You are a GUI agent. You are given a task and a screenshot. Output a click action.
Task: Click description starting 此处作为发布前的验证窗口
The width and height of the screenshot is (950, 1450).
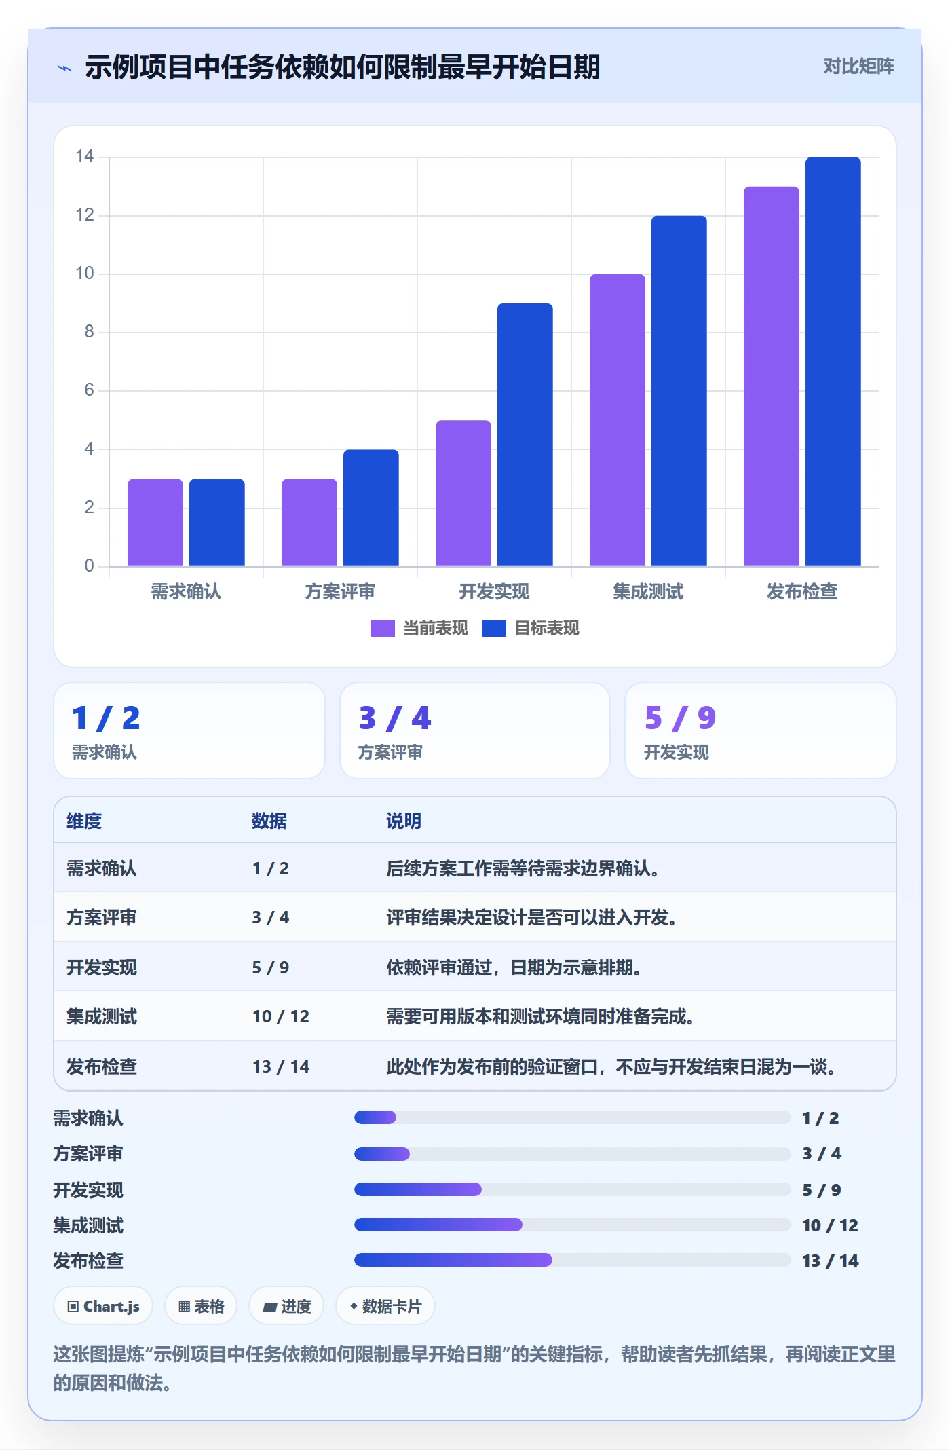(x=611, y=1066)
